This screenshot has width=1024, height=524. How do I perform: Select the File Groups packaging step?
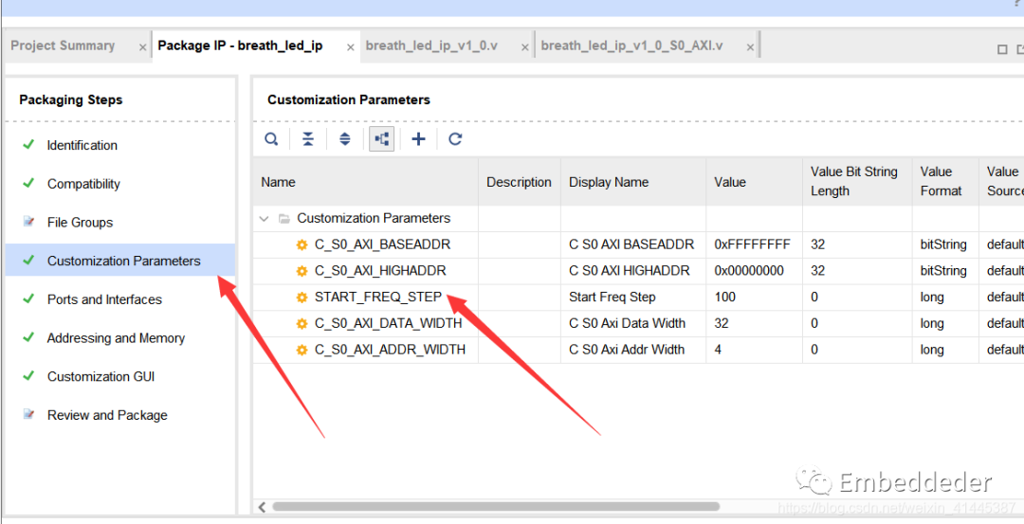[x=80, y=223]
